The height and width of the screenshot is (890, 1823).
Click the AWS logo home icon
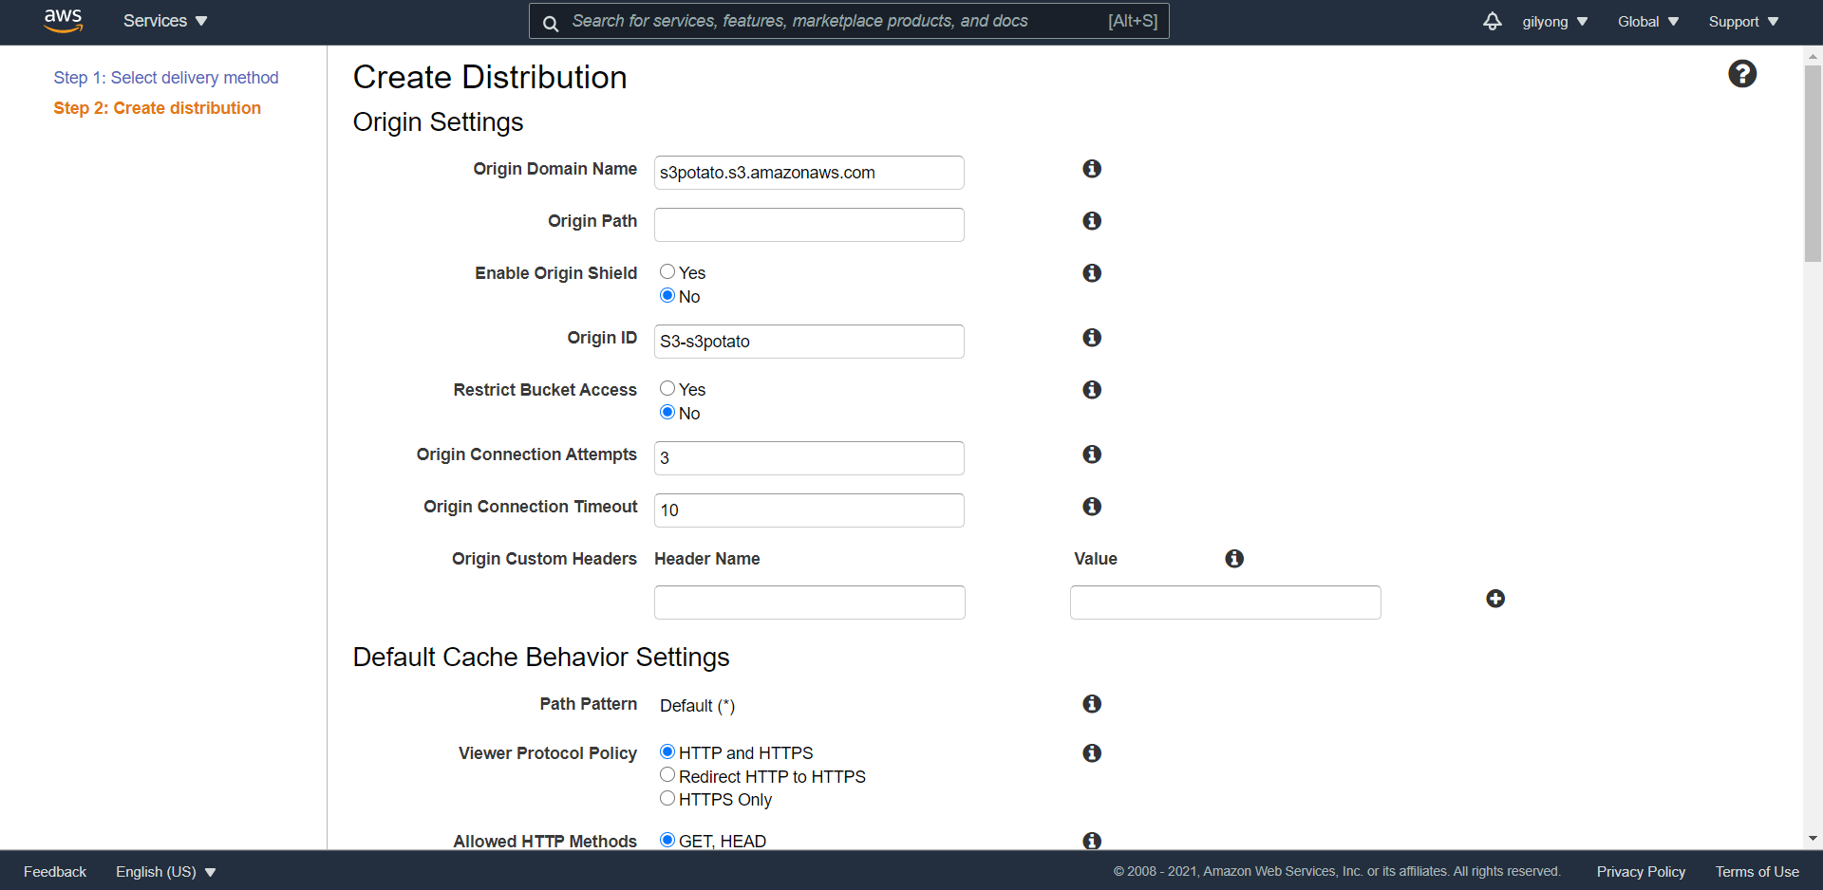(64, 21)
